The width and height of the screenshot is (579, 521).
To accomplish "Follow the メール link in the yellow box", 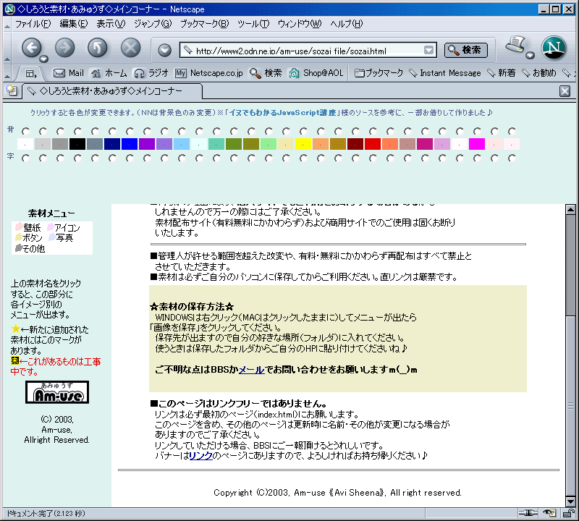I will (251, 370).
